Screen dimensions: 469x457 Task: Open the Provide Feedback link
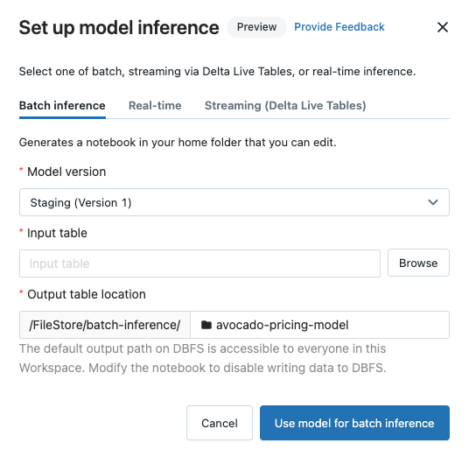tap(339, 27)
